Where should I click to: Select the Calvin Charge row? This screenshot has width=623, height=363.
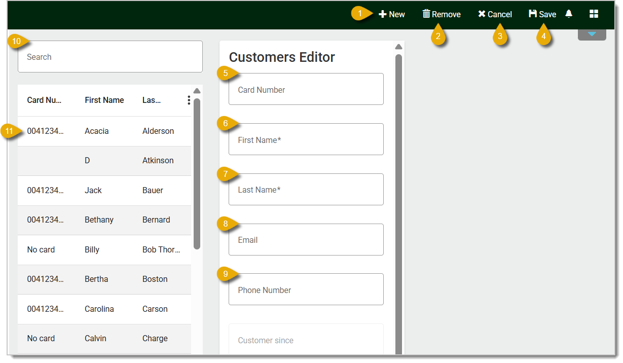[x=104, y=339]
